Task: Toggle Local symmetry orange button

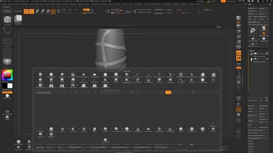Action: (x=238, y=59)
